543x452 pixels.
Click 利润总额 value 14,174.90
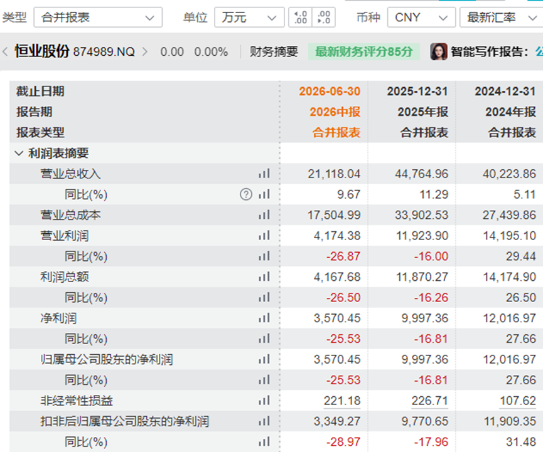click(x=510, y=276)
